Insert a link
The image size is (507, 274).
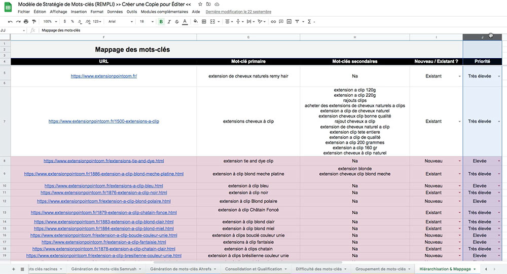(273, 22)
